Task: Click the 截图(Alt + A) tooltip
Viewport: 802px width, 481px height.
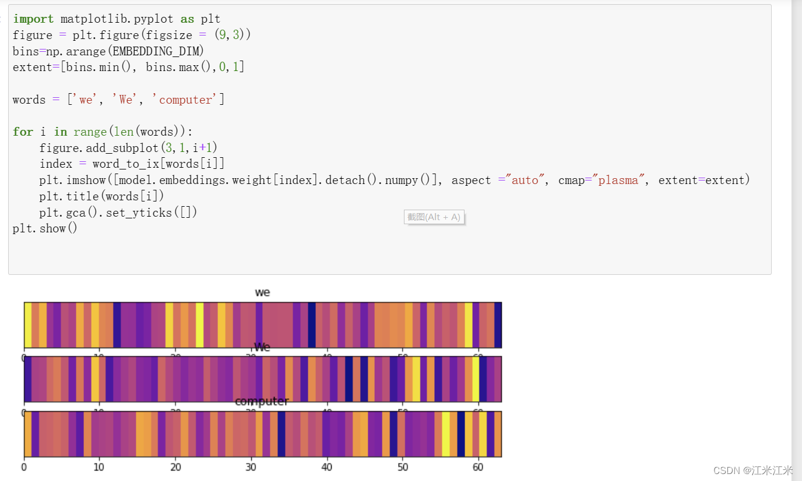Action: pos(434,217)
